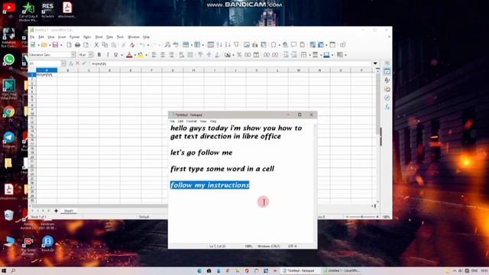Click the Open folder icon in Calc toolbar
The width and height of the screenshot is (489, 275).
point(44,45)
